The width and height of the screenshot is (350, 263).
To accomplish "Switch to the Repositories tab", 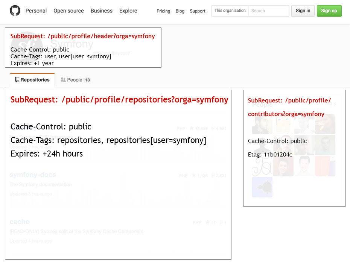I will pyautogui.click(x=32, y=80).
